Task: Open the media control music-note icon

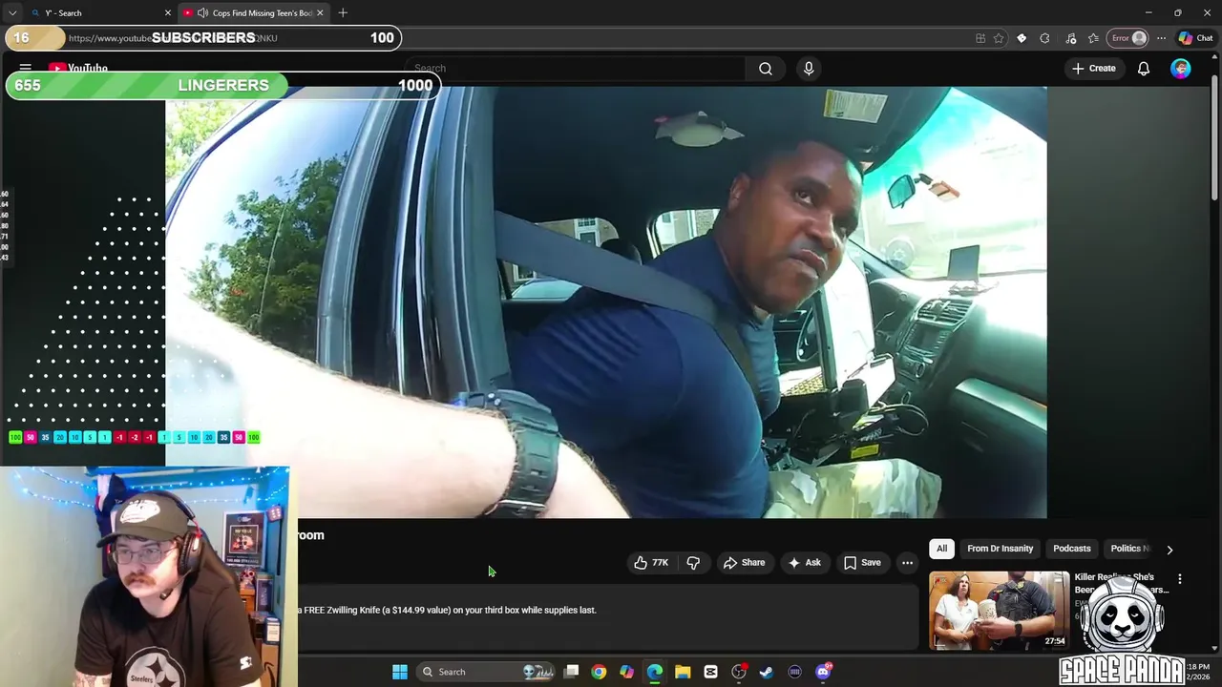Action: pyautogui.click(x=1070, y=38)
